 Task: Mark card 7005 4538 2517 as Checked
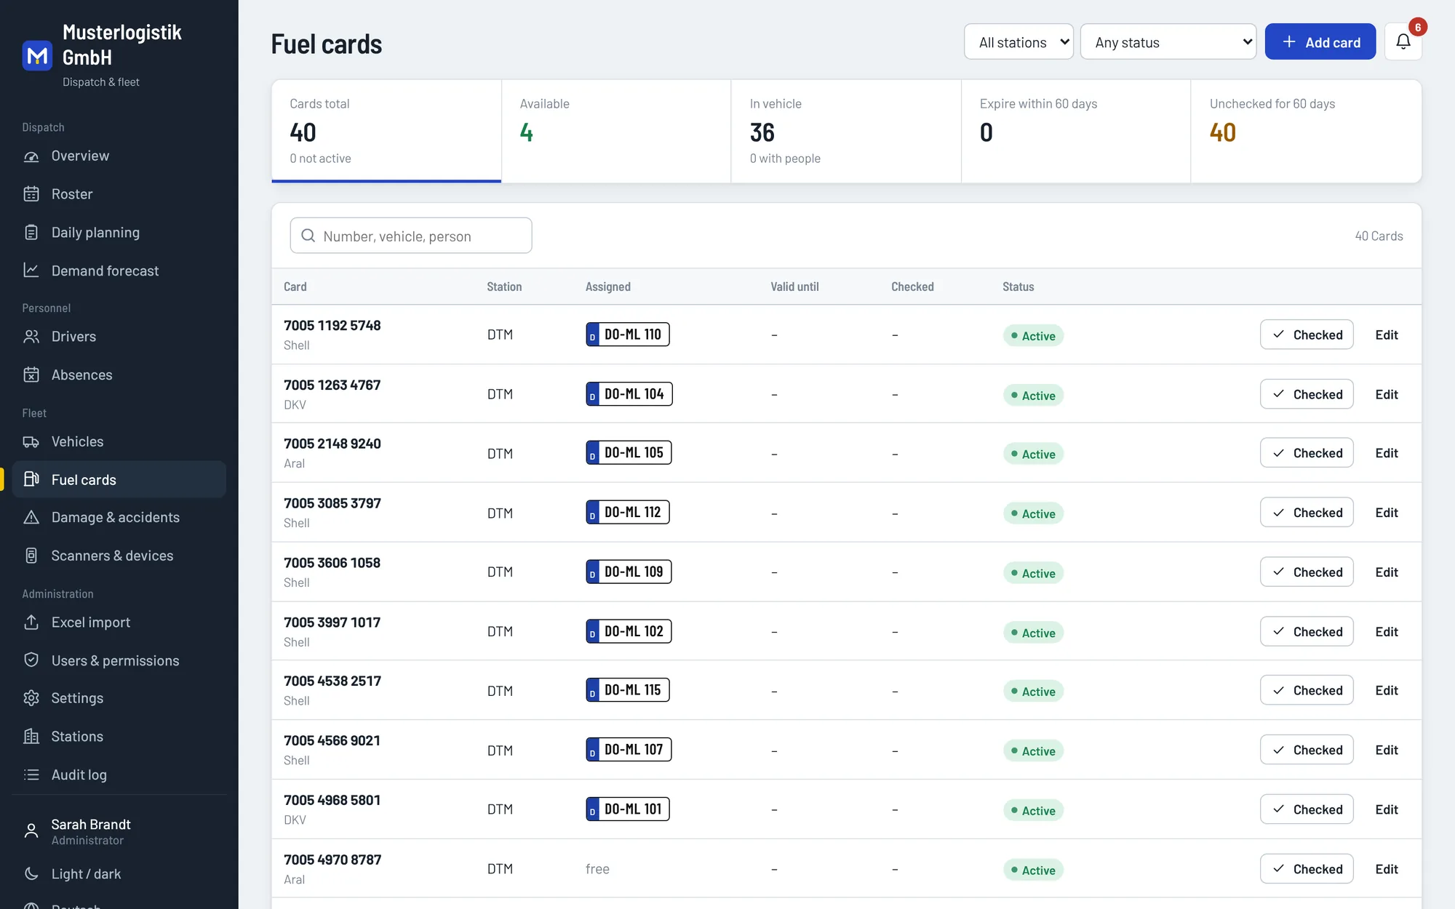[1307, 690]
